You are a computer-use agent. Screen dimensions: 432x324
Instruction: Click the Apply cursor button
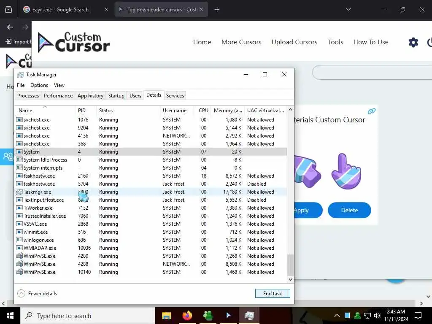[308, 210]
